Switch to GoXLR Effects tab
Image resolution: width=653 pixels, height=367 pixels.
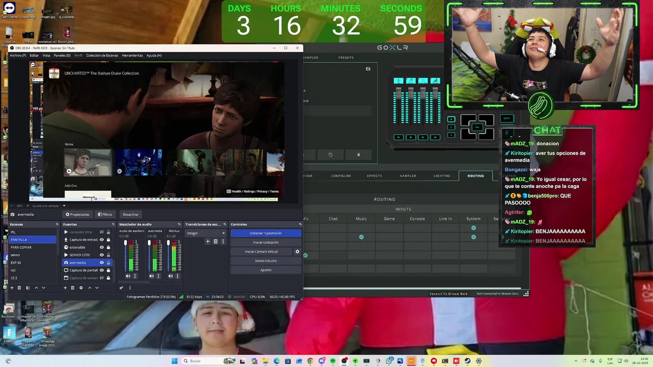click(x=374, y=176)
